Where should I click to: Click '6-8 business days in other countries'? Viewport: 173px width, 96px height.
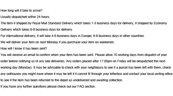[119, 36]
